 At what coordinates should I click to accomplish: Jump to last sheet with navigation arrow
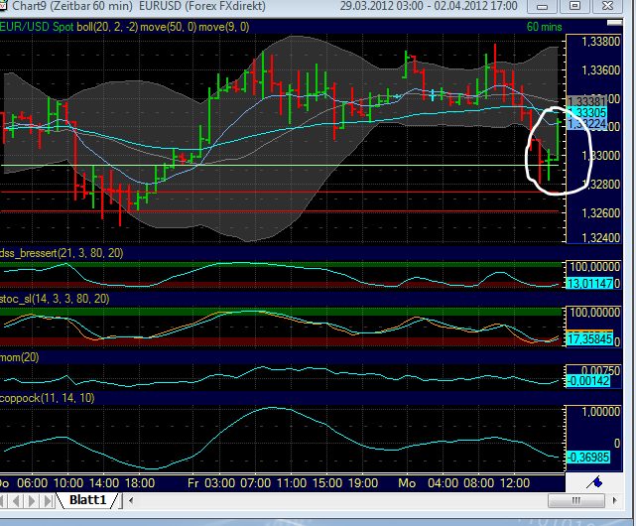[48, 501]
